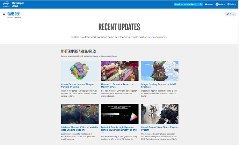Open the GAME DEV heading link
The image size is (239, 145).
click(13, 14)
